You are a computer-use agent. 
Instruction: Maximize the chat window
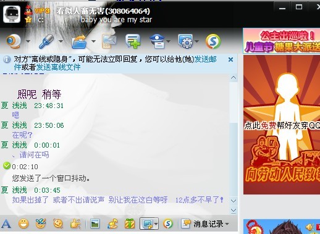point(299,7)
